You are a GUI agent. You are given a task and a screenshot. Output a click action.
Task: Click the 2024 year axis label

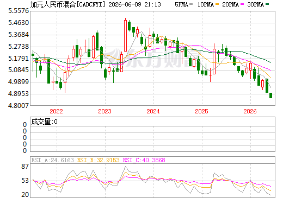point(153,111)
